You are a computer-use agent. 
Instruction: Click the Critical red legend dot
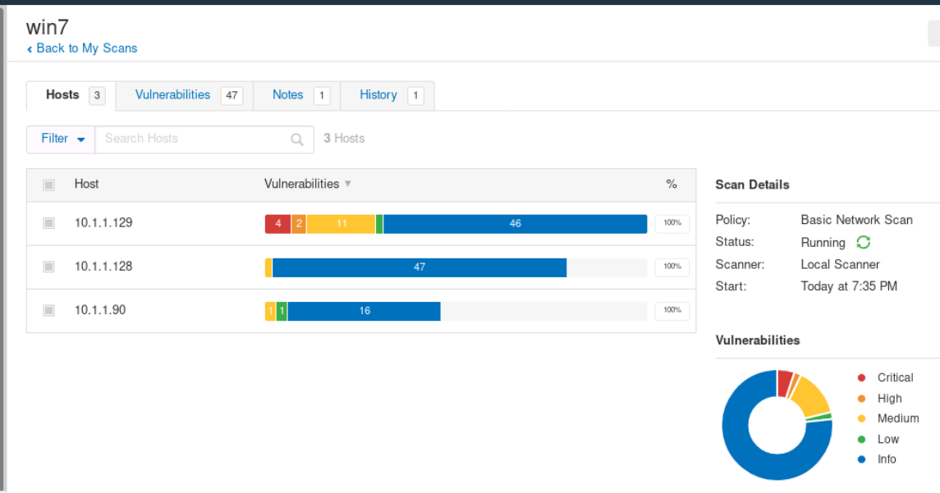coord(861,377)
